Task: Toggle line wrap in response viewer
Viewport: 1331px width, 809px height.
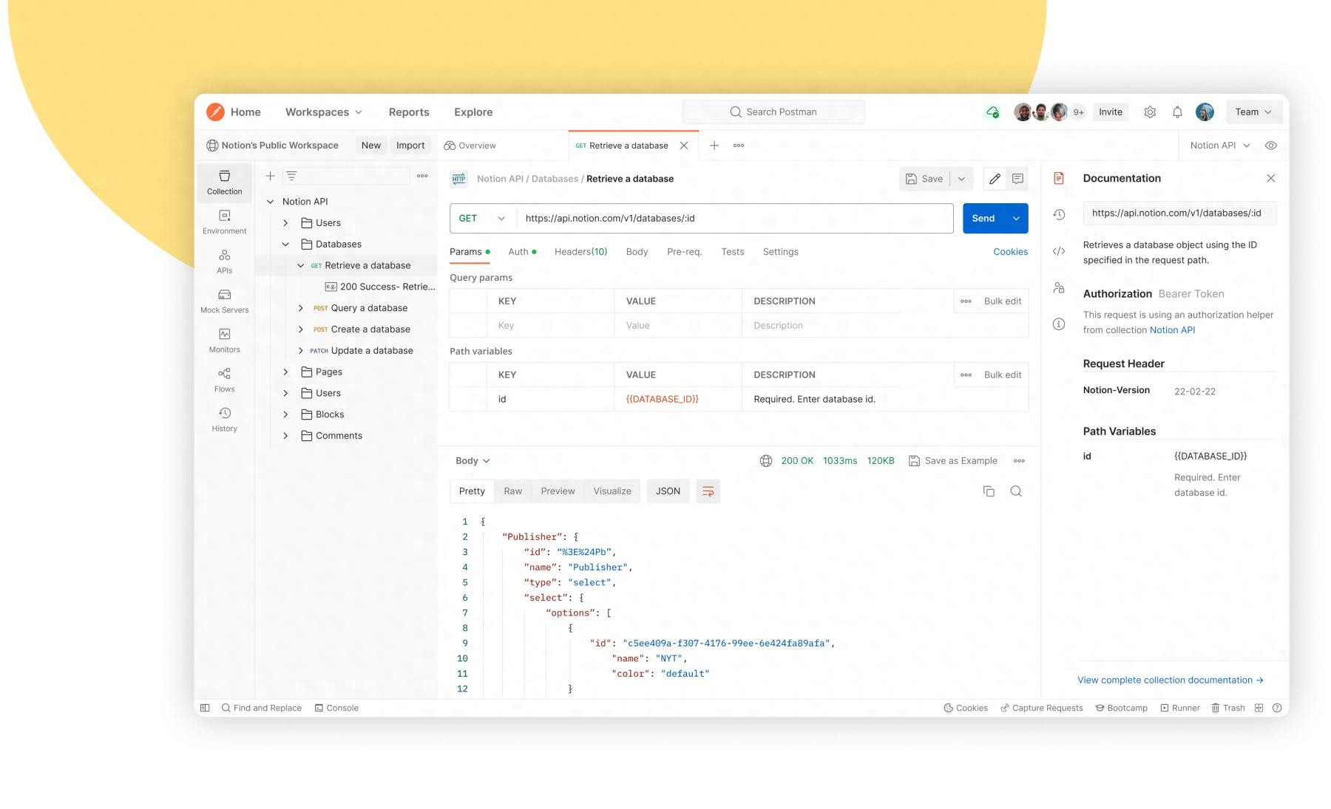Action: [708, 491]
